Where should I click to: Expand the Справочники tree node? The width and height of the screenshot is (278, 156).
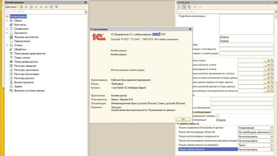(x=7, y=29)
